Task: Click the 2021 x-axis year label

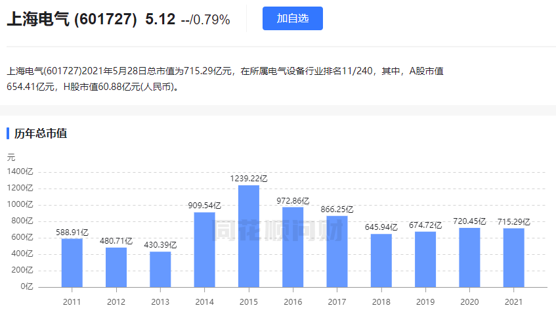Action: pos(514,302)
